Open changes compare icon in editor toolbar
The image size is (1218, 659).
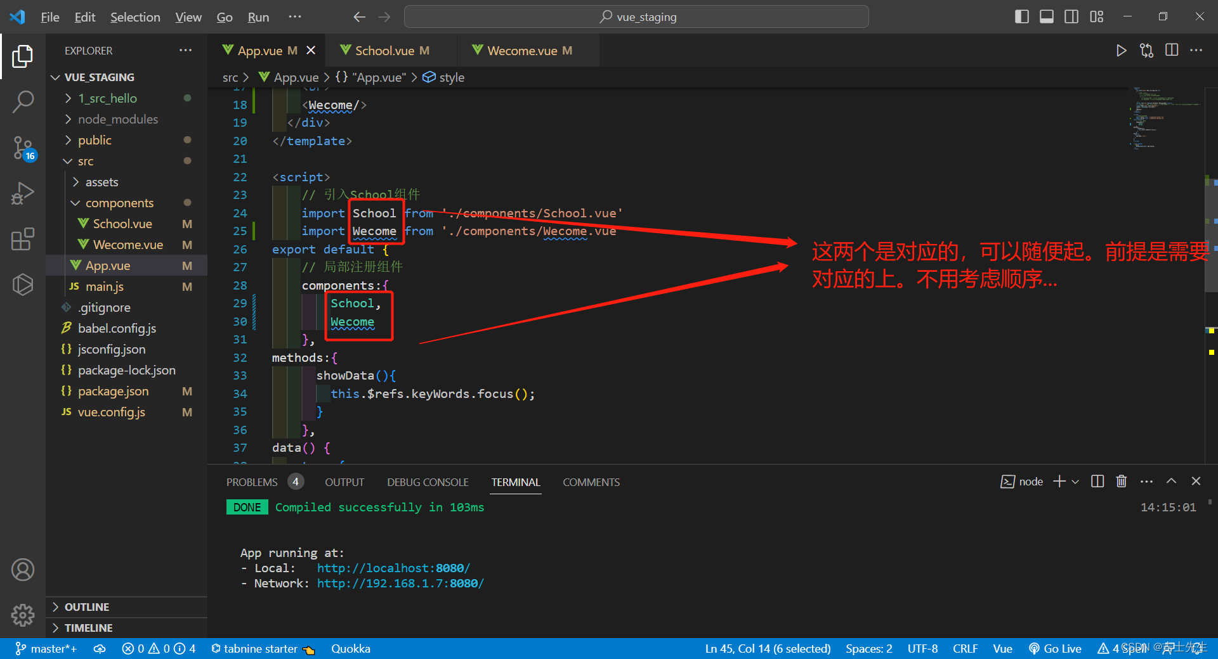tap(1146, 51)
